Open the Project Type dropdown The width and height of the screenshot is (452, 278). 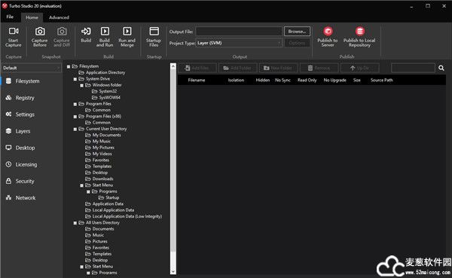click(239, 43)
